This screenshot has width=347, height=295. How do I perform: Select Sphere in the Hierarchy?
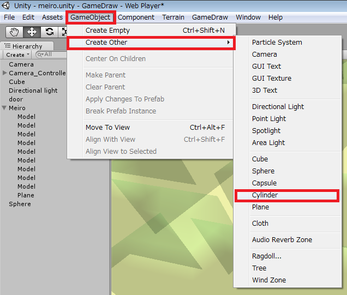pos(20,204)
